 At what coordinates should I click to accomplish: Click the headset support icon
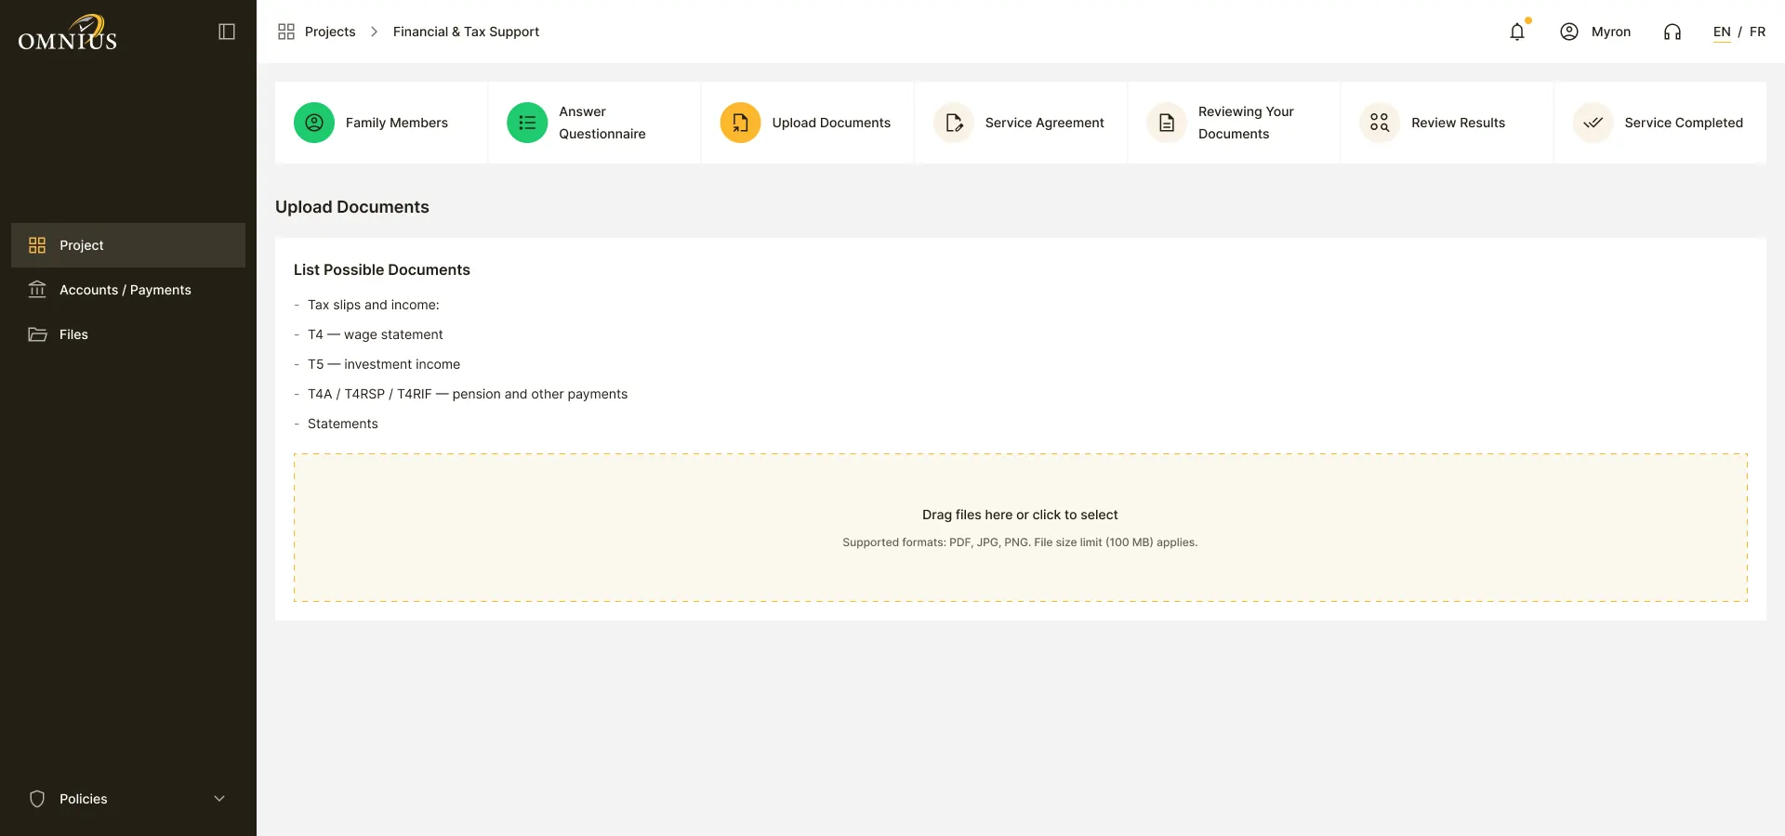(x=1673, y=32)
